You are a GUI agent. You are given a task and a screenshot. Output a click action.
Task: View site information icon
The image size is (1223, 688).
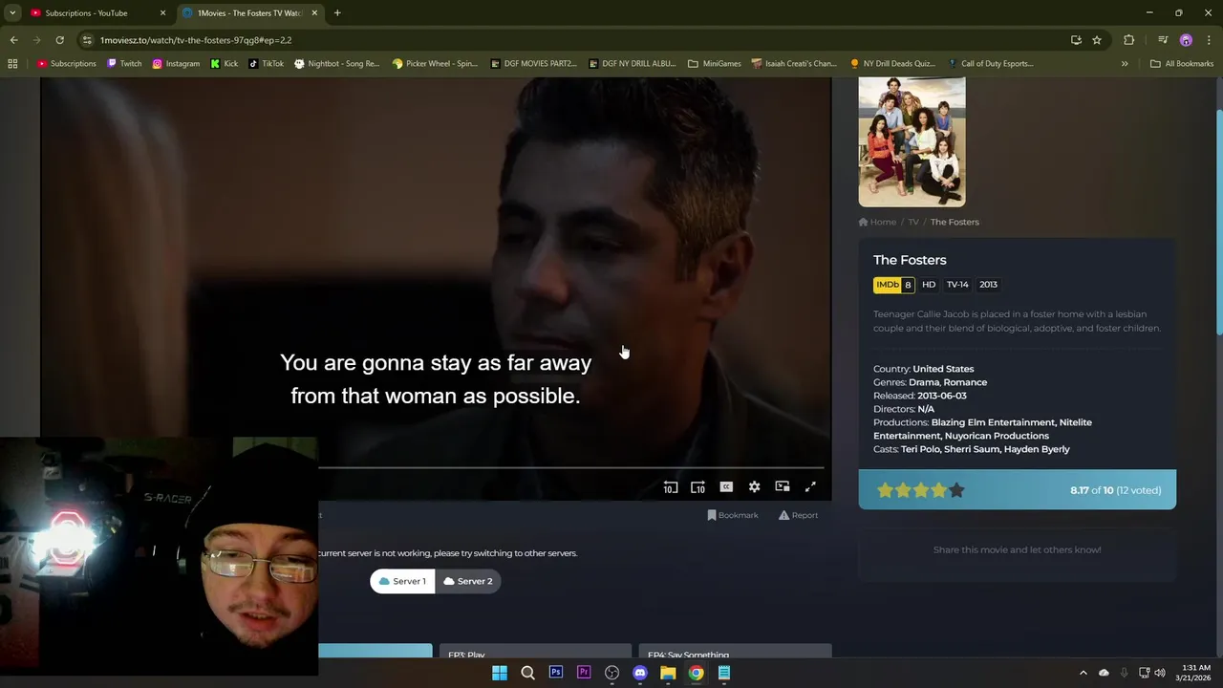click(x=87, y=40)
